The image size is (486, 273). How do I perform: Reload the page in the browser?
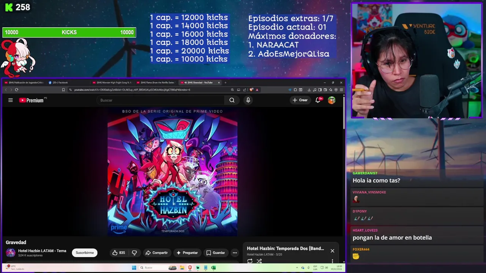point(16,90)
